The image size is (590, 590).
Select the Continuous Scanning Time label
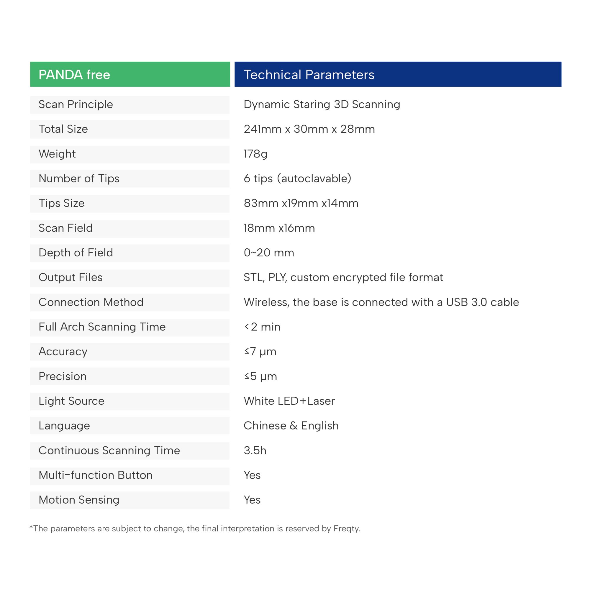coord(109,451)
